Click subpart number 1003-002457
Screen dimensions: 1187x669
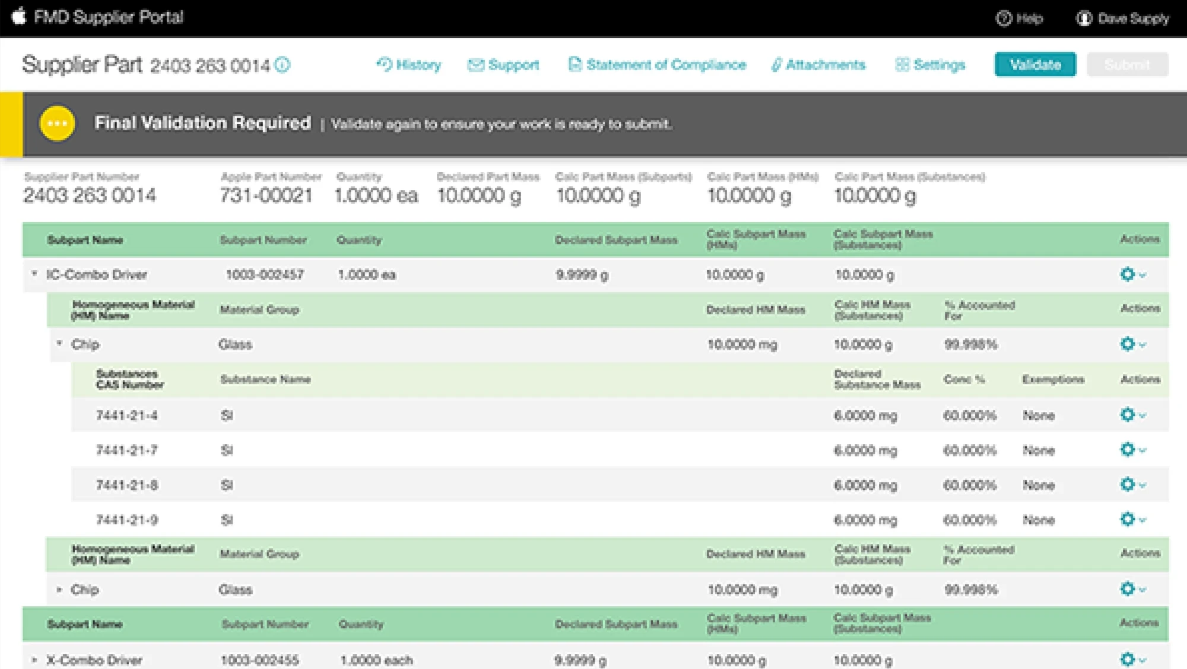click(x=265, y=275)
